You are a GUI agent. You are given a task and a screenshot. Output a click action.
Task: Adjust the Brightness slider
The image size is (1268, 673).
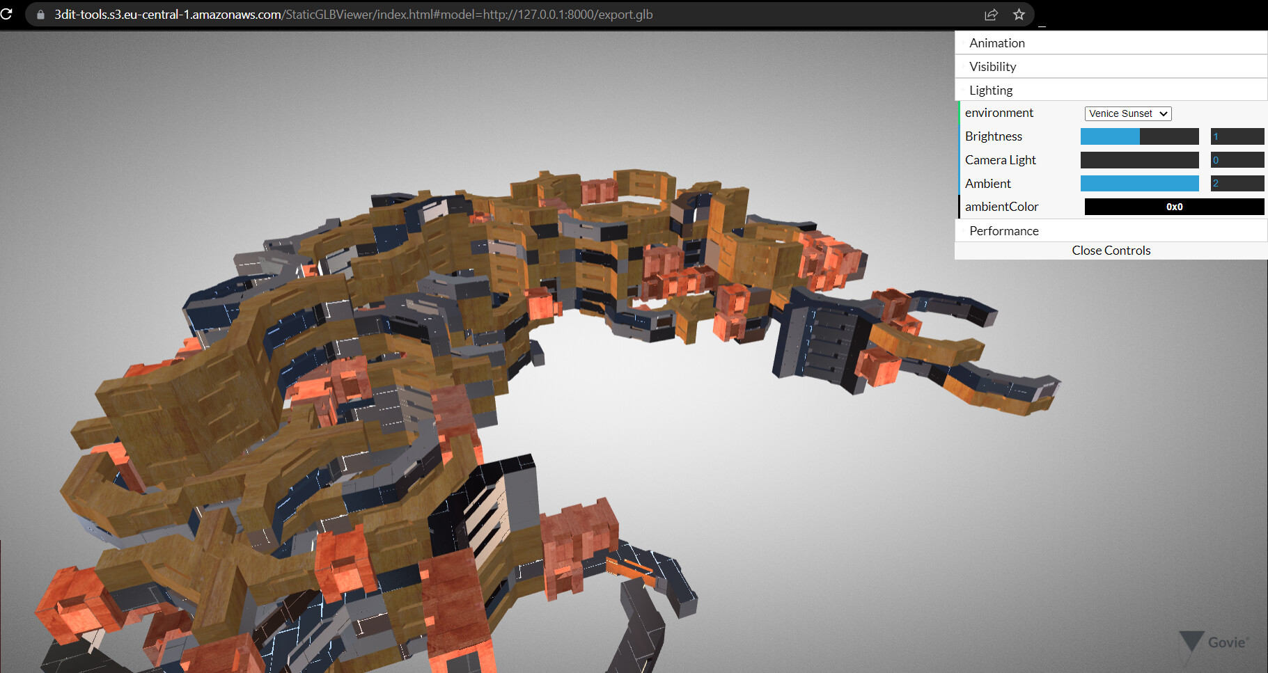[1139, 136]
